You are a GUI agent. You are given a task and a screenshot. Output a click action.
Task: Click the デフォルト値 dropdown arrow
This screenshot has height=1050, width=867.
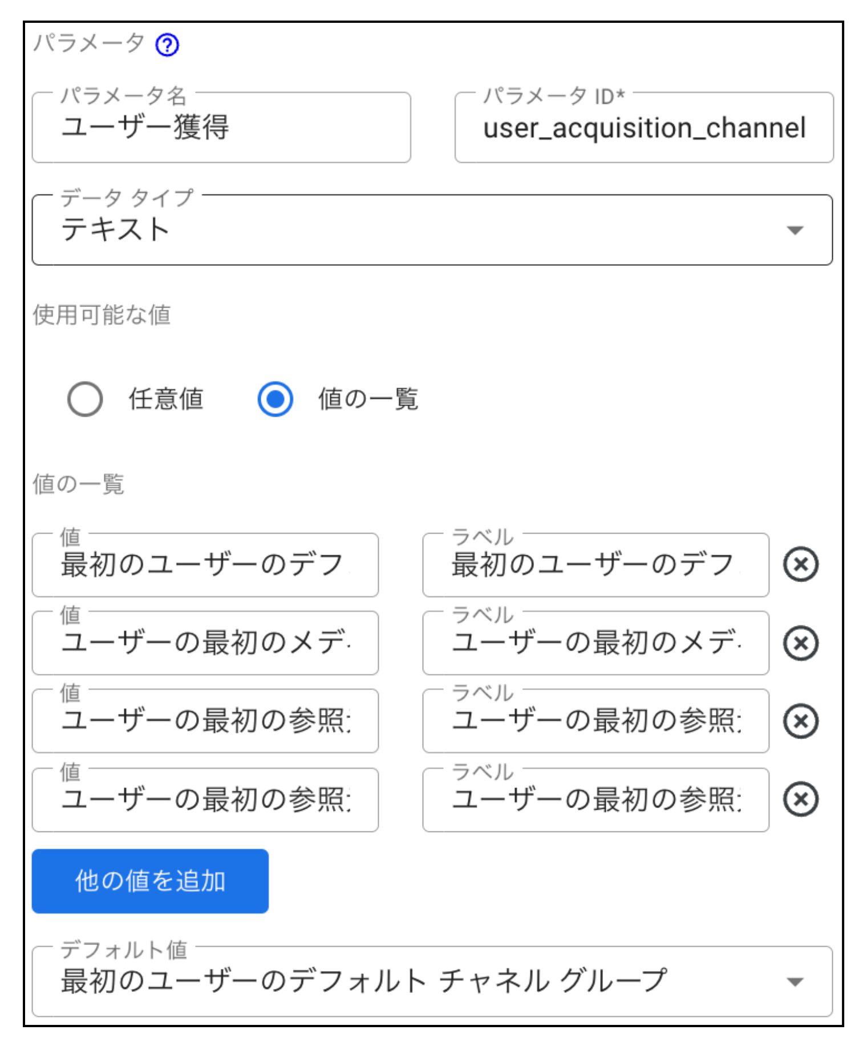click(x=795, y=982)
